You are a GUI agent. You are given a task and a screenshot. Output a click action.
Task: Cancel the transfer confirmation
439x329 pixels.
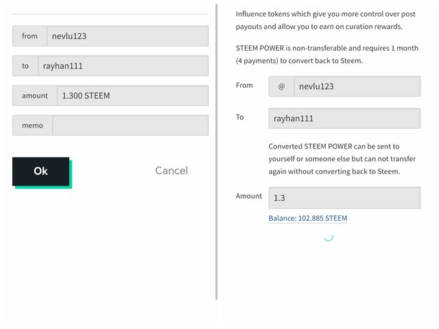[x=171, y=171]
